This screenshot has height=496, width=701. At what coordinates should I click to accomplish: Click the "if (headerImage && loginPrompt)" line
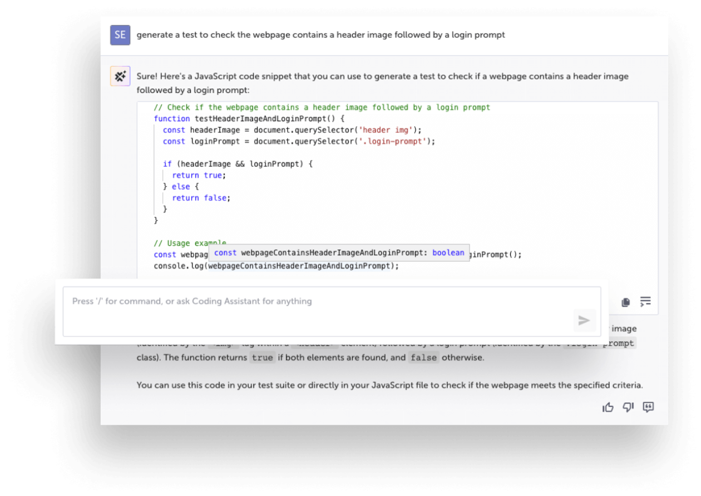[x=238, y=164]
